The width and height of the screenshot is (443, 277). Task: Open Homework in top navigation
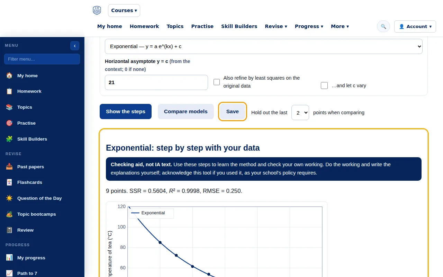(144, 26)
